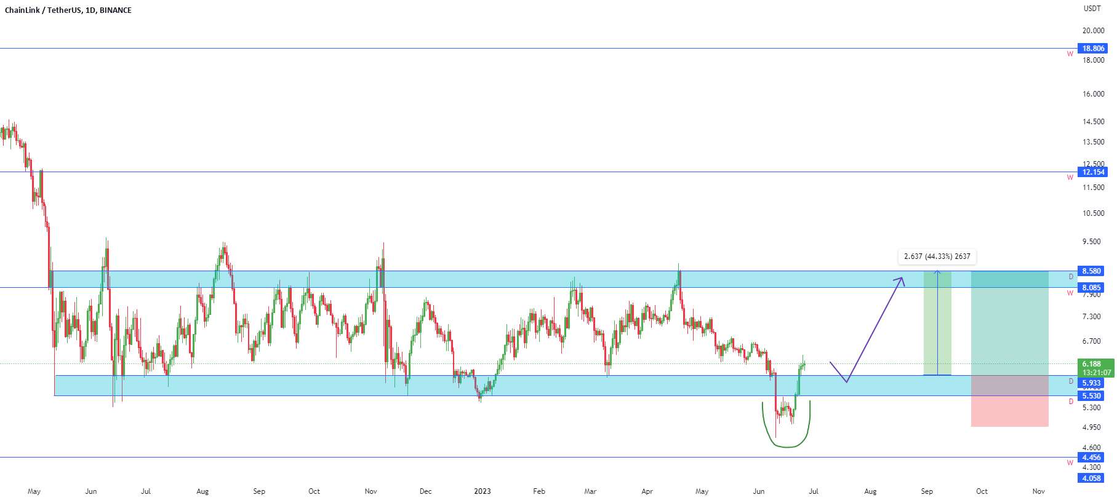Click the W marker beside the 18.806 label
Viewport: 1117px width, 500px height.
[x=1070, y=54]
